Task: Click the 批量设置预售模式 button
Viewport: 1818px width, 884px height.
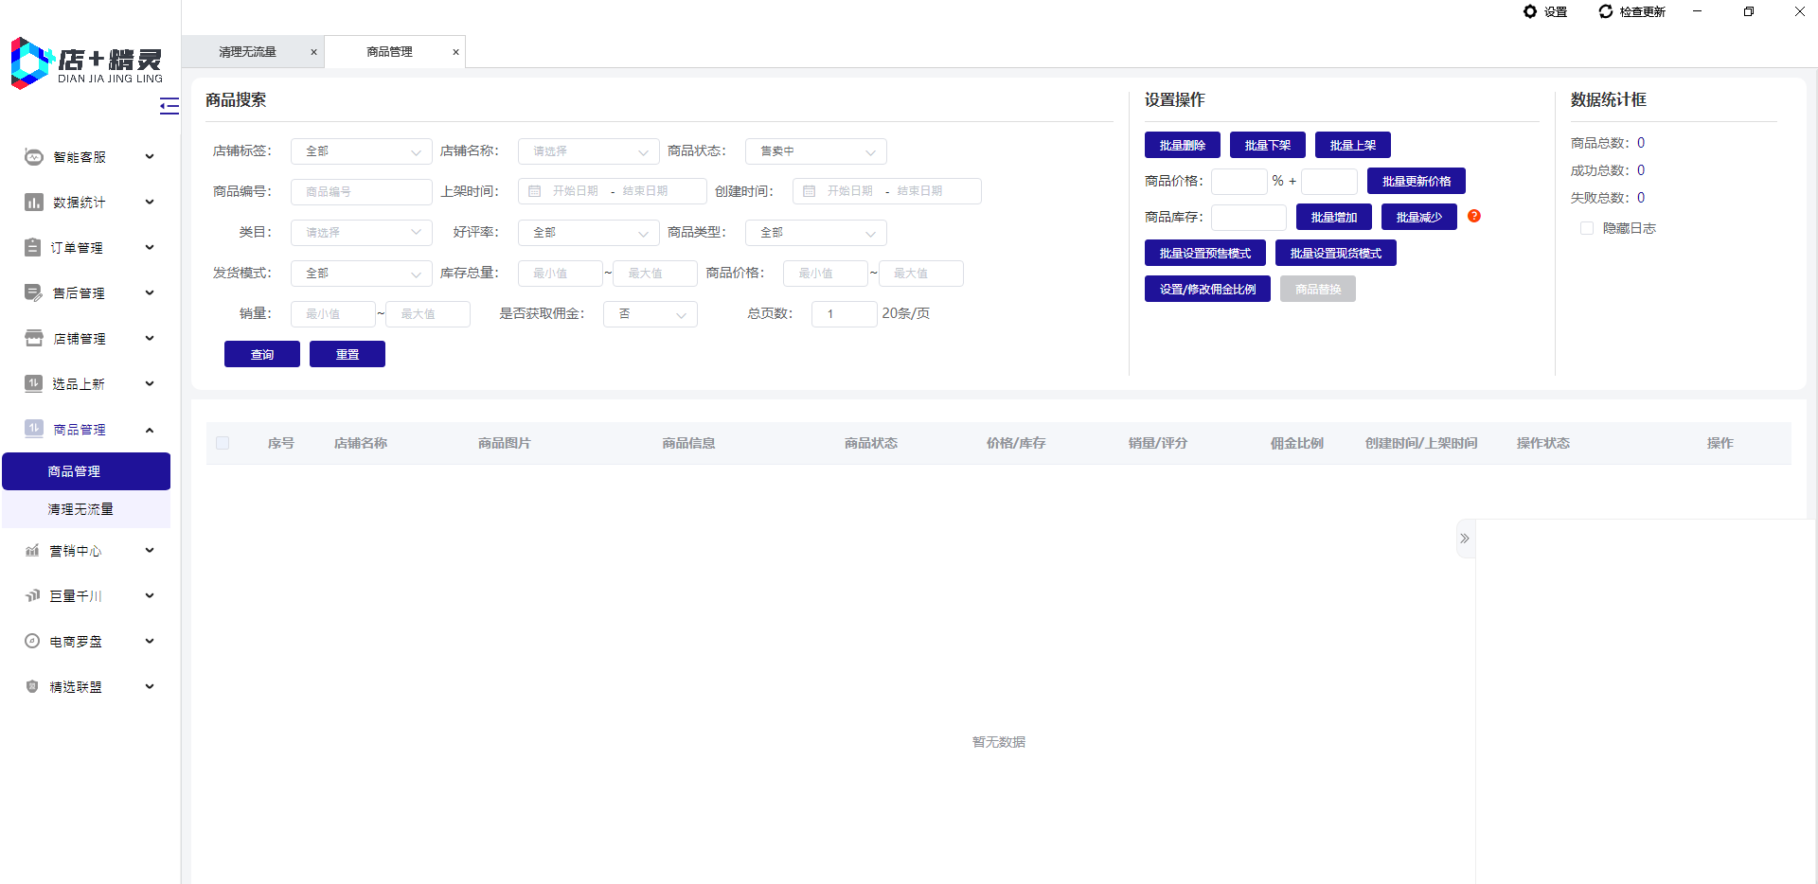Action: (x=1205, y=253)
